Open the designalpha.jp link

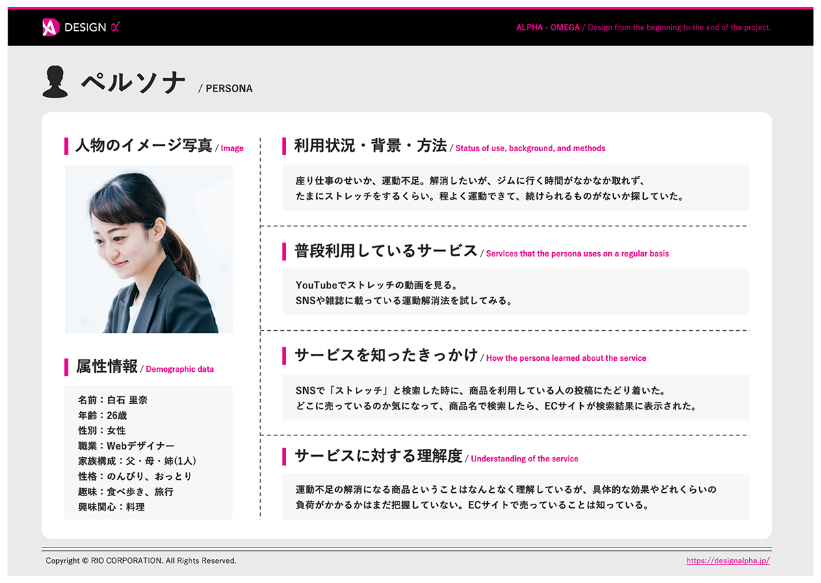pyautogui.click(x=728, y=560)
